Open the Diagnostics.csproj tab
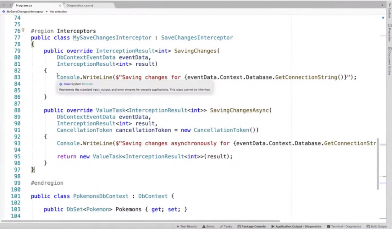Image resolution: width=392 pixels, height=229 pixels. click(x=80, y=5)
